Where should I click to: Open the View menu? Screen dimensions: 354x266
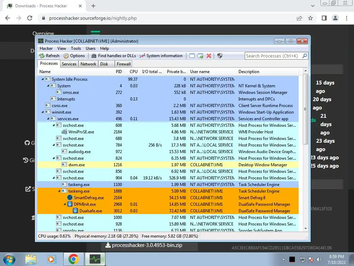(x=62, y=48)
